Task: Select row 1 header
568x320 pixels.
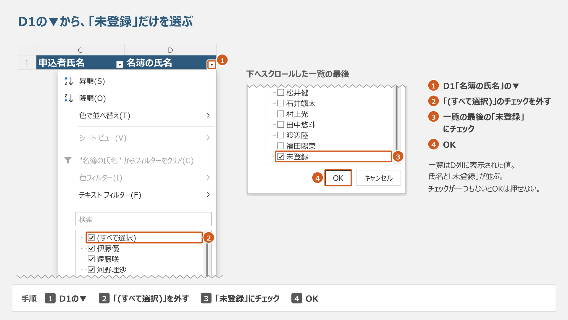Action: tap(27, 63)
